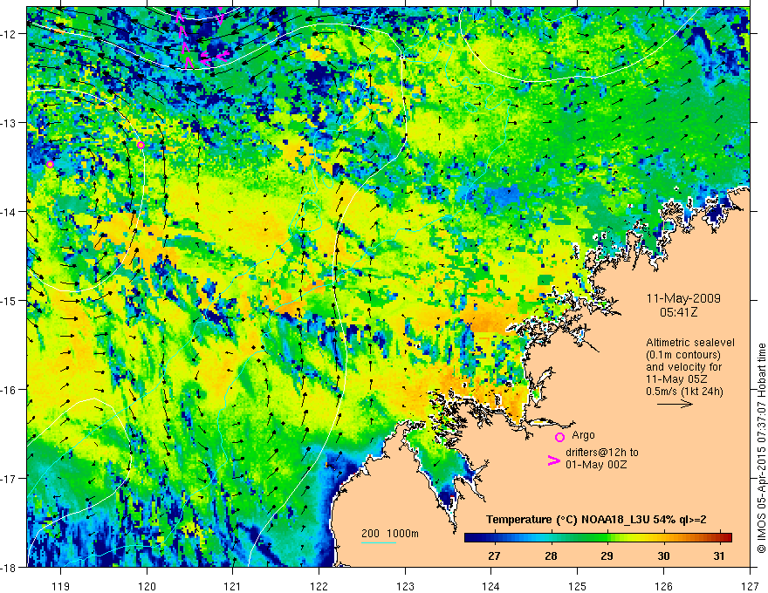The image size is (768, 593).
Task: Click the latitude axis label -12
Action: [10, 34]
